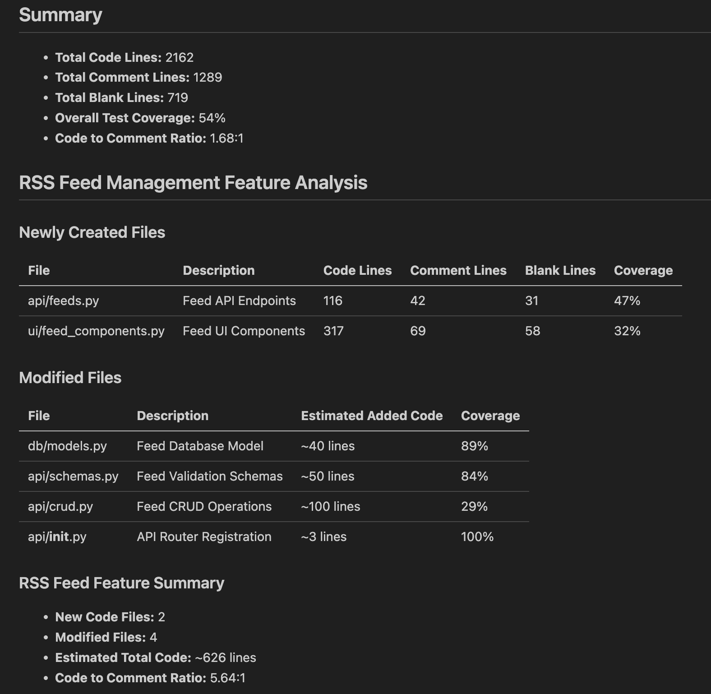The height and width of the screenshot is (694, 711).
Task: Click the Summary heading
Action: (60, 15)
